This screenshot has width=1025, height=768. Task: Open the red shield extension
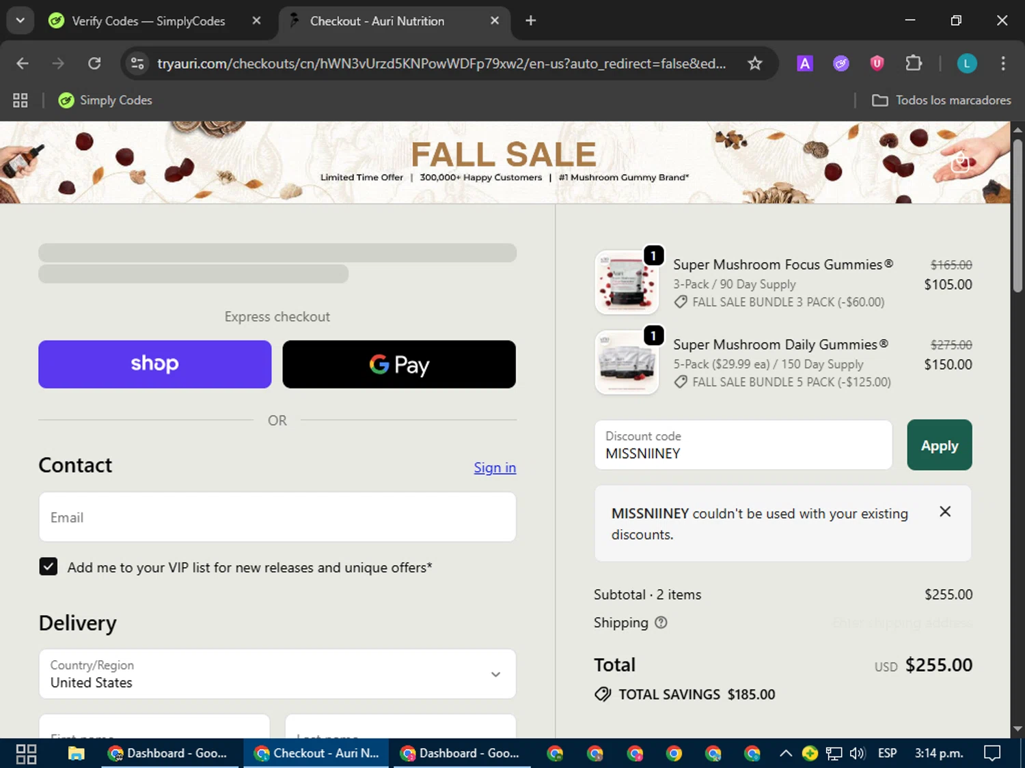click(877, 63)
